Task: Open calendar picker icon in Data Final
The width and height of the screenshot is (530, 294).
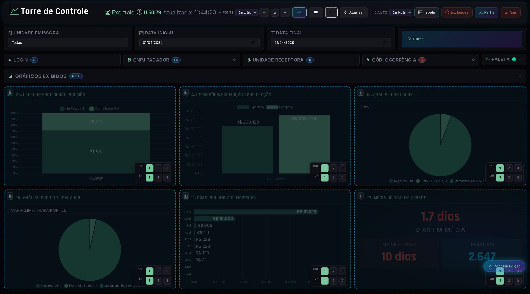Action: [x=385, y=42]
